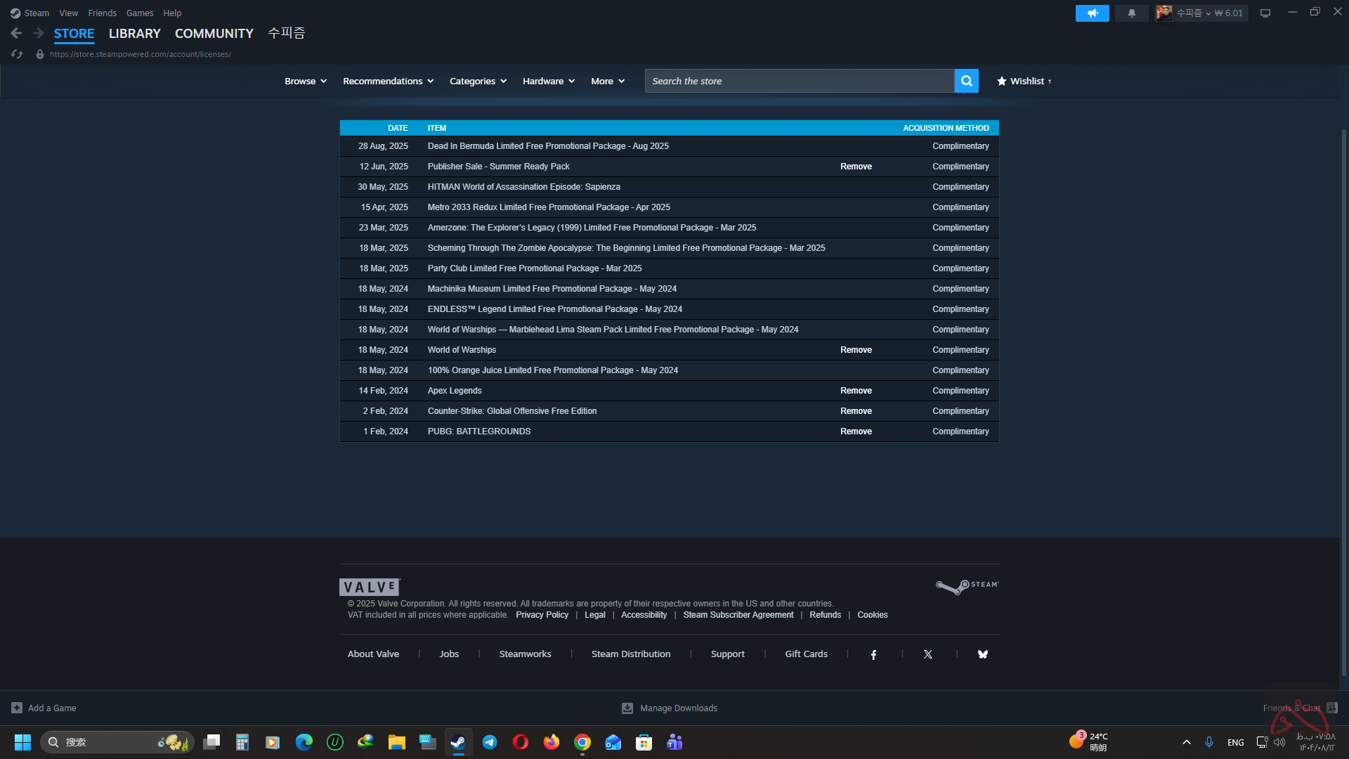Open Steam's Facebook page icon
Screen dimensions: 1349x759
click(x=873, y=654)
